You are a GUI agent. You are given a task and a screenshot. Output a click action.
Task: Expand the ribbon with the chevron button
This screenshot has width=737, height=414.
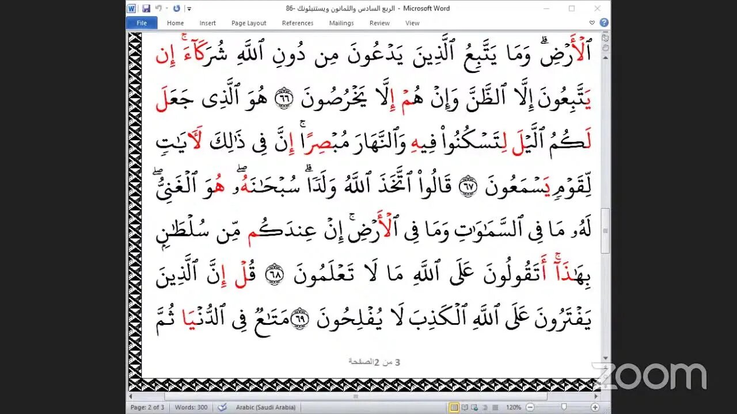click(x=592, y=23)
